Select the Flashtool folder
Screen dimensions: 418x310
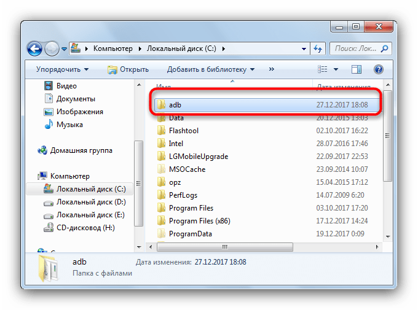184,131
